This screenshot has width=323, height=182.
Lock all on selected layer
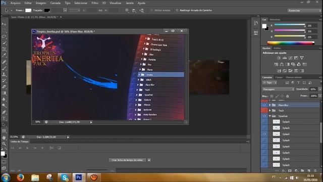(x=287, y=96)
